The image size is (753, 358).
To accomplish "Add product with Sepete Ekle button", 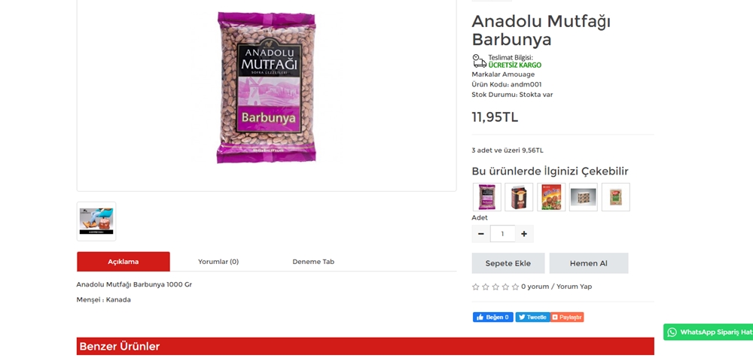I will 508,263.
